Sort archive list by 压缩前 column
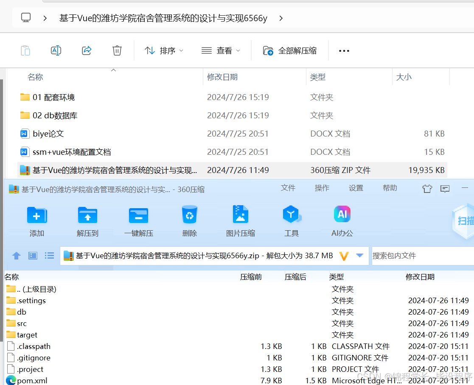 (251, 277)
